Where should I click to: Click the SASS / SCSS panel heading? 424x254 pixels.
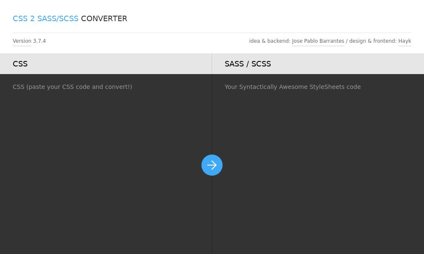coord(248,63)
